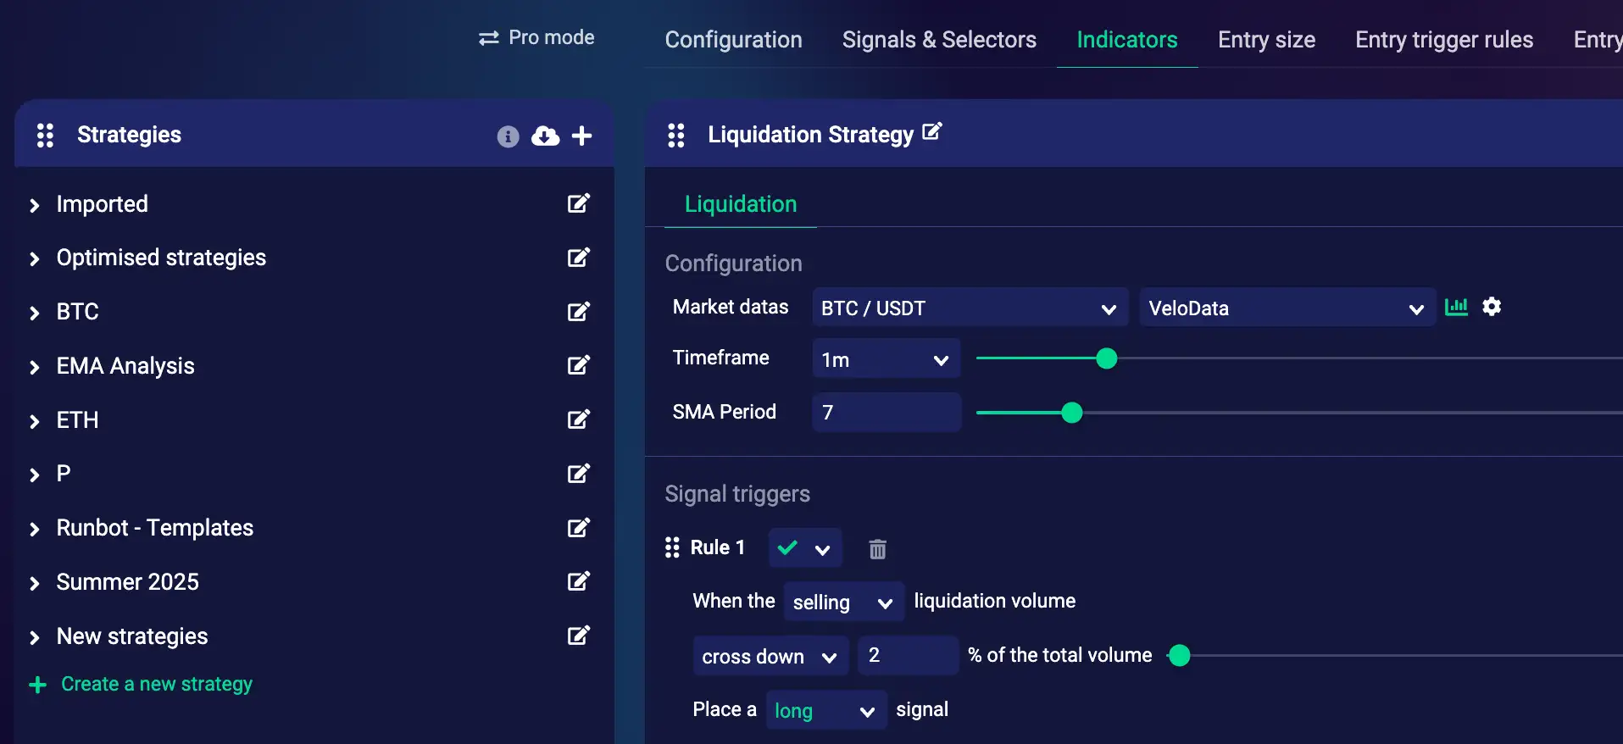Click the info icon in Strategies header
This screenshot has height=744, width=1623.
coord(508,136)
